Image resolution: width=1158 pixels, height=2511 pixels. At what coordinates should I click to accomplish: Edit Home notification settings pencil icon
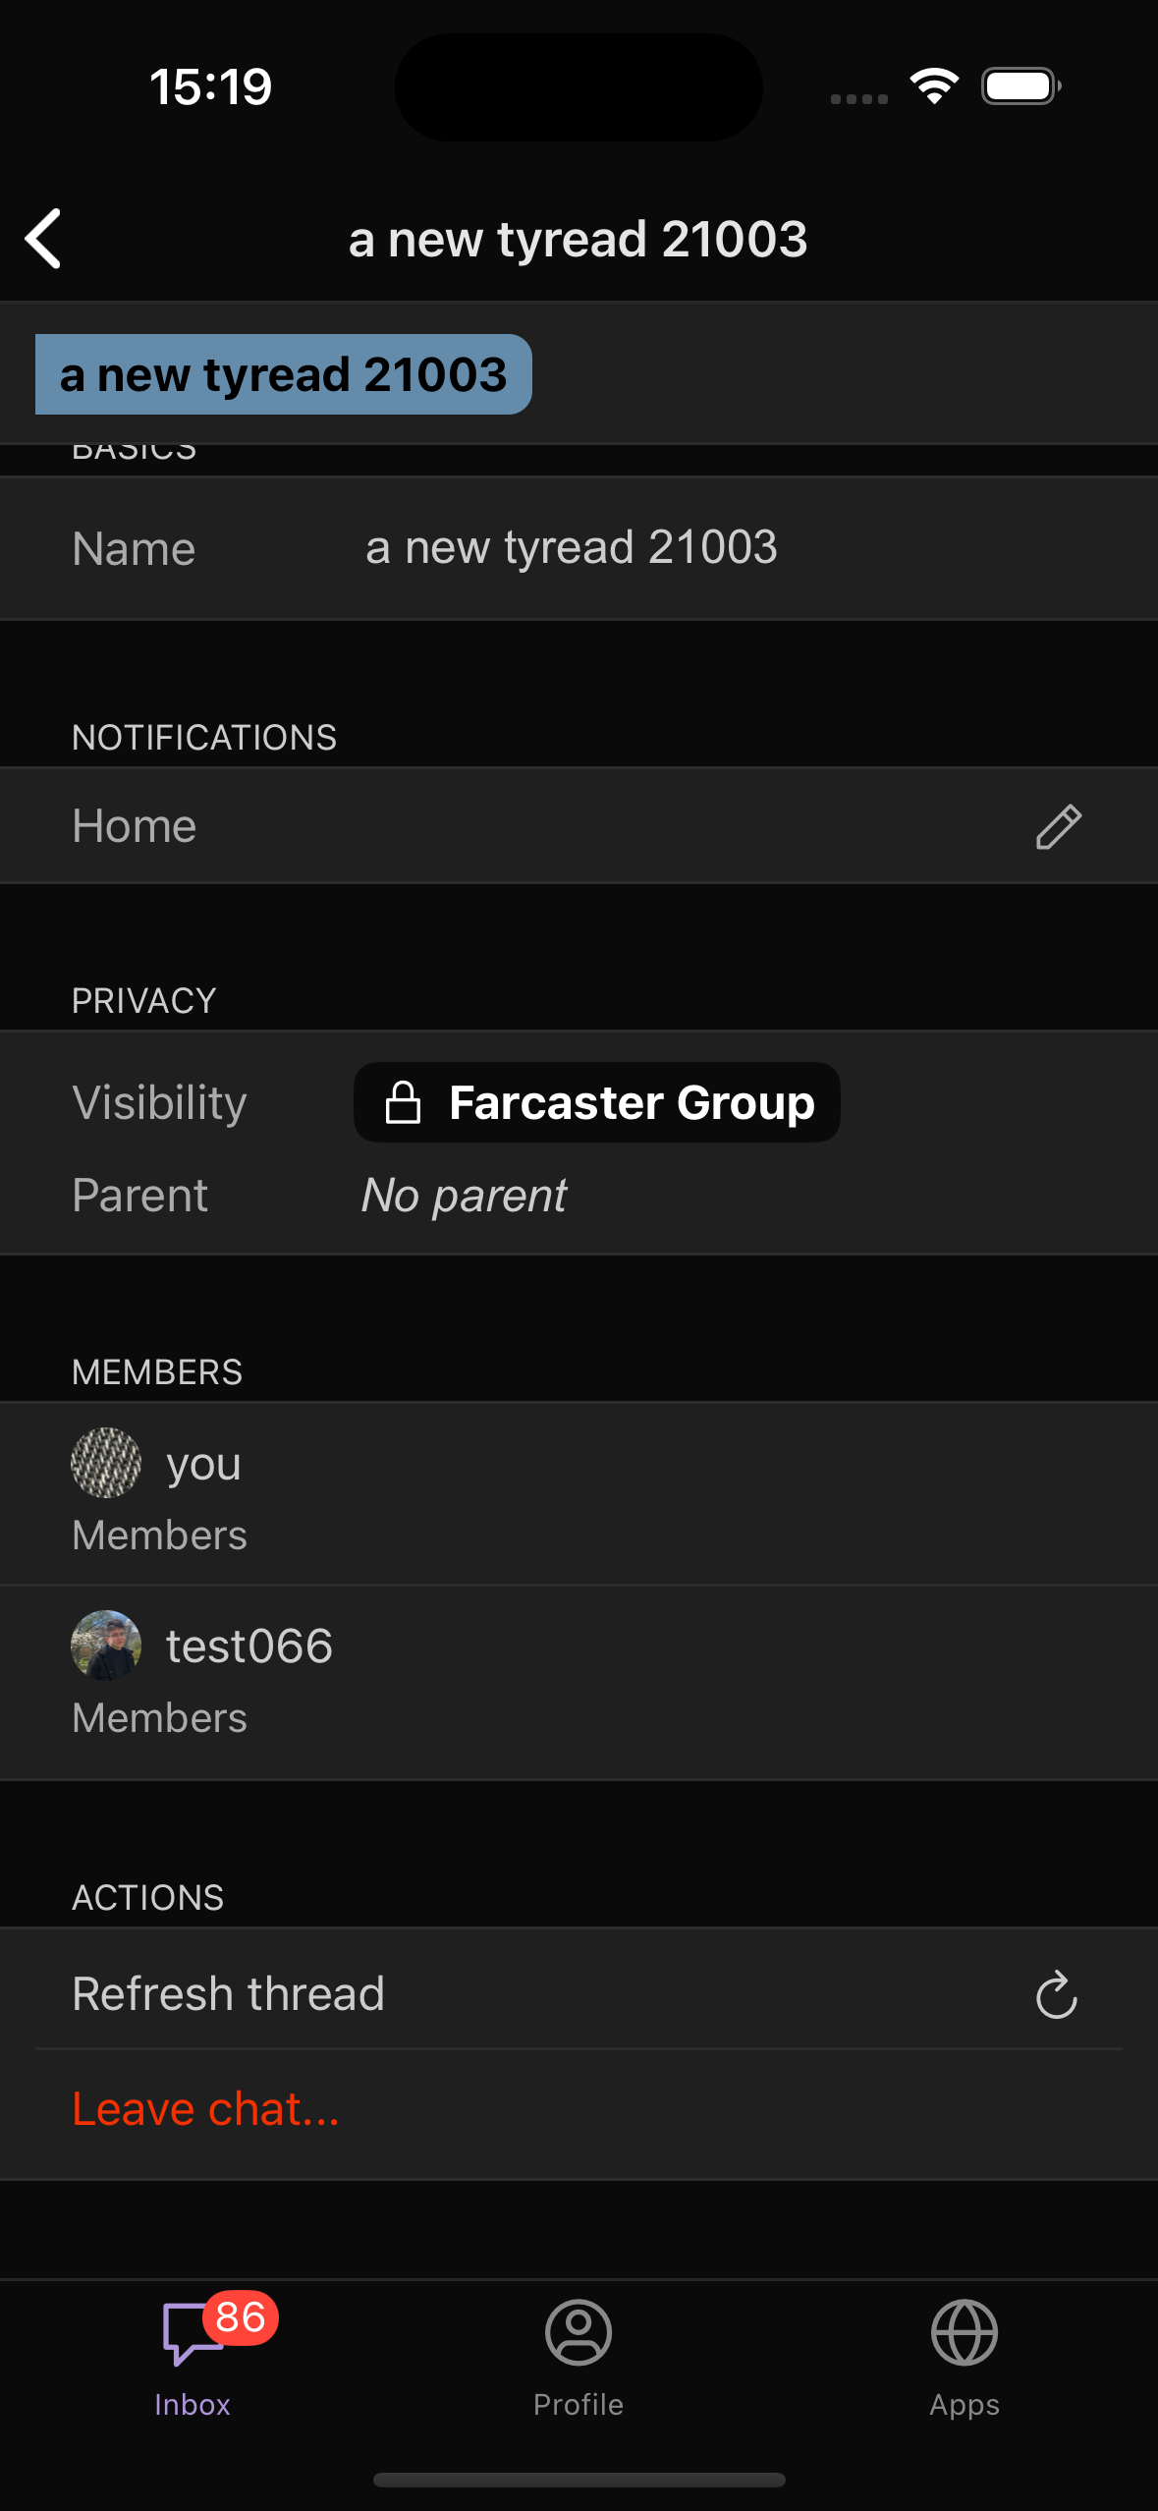[x=1058, y=826]
